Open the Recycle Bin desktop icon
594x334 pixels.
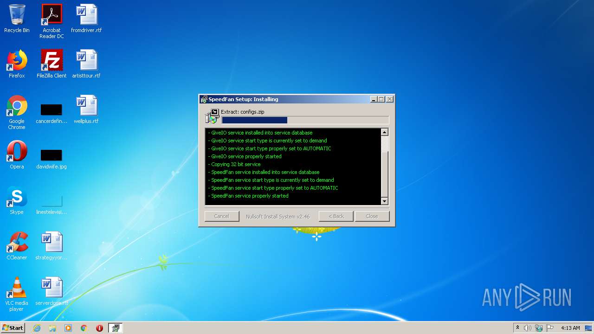17,19
